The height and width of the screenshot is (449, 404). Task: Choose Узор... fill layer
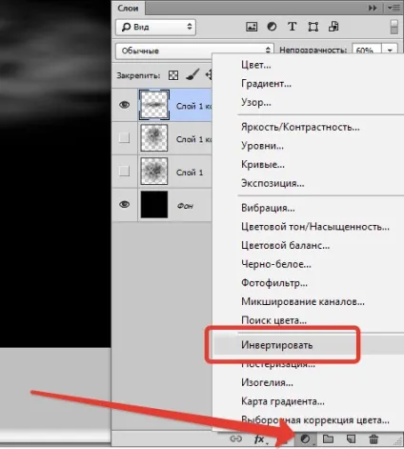pos(256,102)
